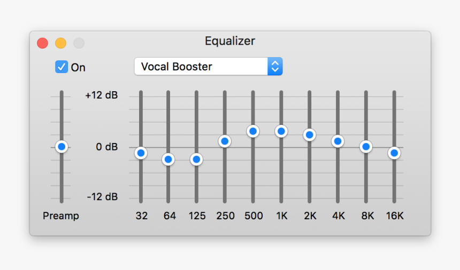Minimize the Equalizer with the yellow button
The height and width of the screenshot is (270, 460).
(61, 43)
